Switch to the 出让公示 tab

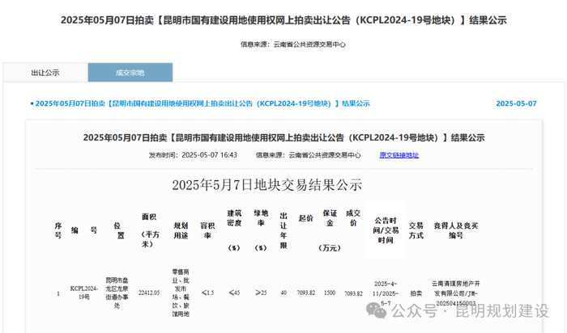coord(45,73)
